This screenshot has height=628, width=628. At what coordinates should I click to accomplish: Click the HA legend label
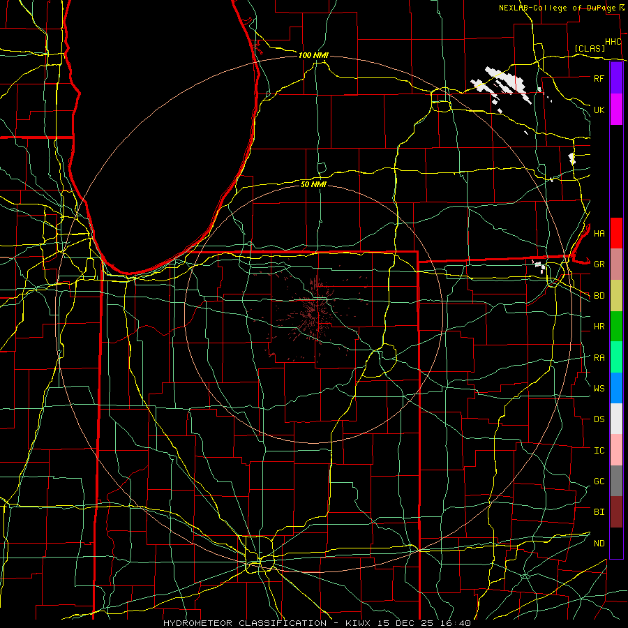pyautogui.click(x=599, y=233)
